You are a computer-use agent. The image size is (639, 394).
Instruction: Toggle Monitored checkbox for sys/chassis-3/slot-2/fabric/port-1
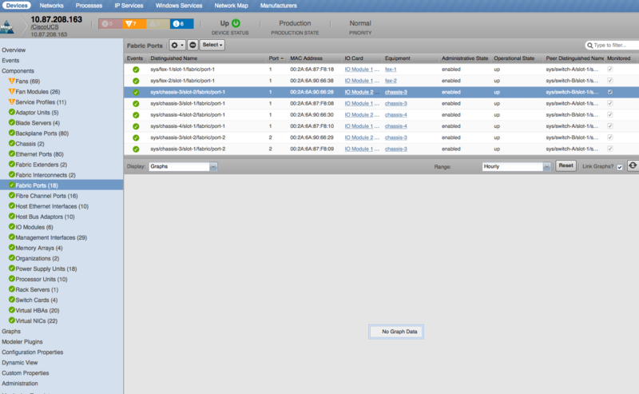pyautogui.click(x=610, y=92)
